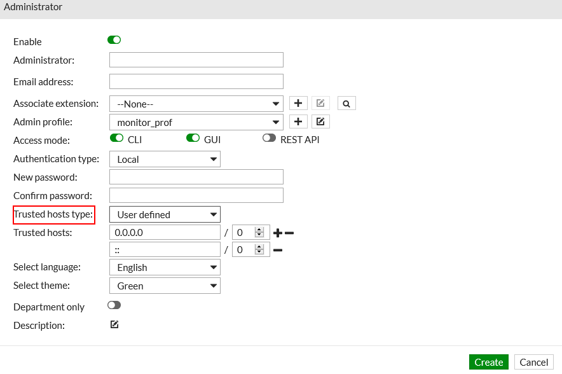Add a new associate extension
The width and height of the screenshot is (562, 374).
point(298,103)
